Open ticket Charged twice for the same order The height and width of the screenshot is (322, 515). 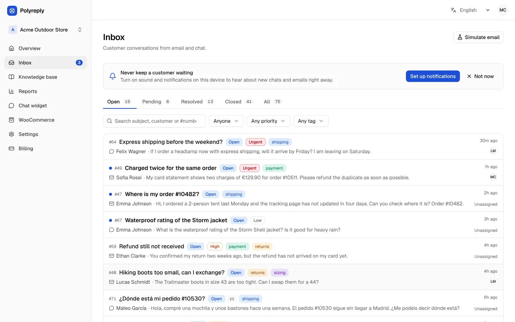[x=171, y=168]
